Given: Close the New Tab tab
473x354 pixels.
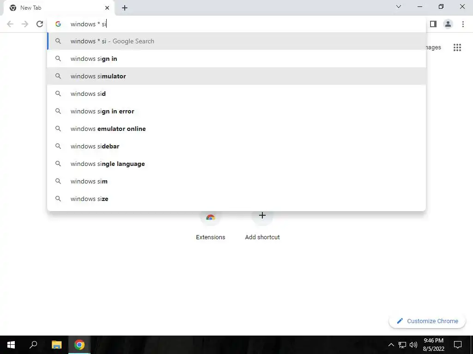Looking at the screenshot, I should [107, 8].
